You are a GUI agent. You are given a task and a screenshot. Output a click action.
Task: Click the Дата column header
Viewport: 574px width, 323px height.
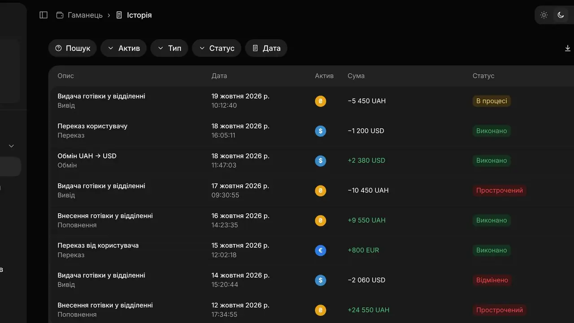click(x=219, y=76)
